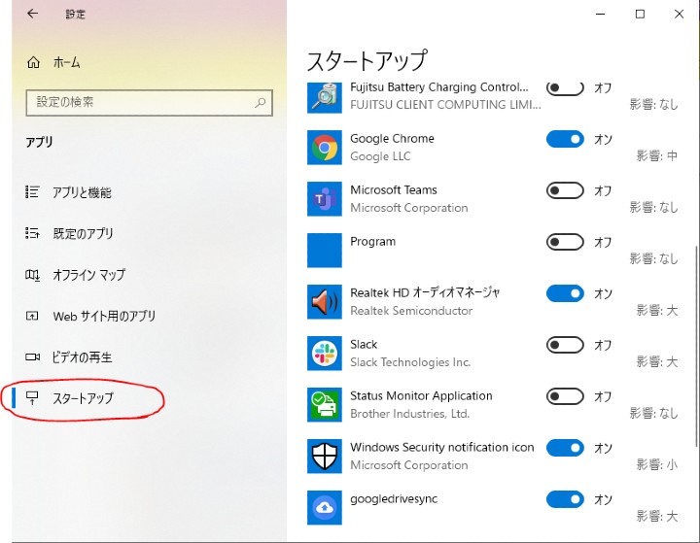Screen dimensions: 700x543
Task: Click the Brother Industries, Ltd. text
Action: point(410,414)
